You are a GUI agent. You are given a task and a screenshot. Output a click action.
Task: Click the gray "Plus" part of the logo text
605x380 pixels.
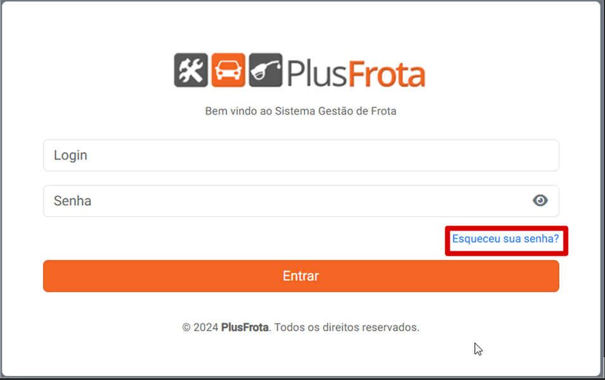[317, 73]
